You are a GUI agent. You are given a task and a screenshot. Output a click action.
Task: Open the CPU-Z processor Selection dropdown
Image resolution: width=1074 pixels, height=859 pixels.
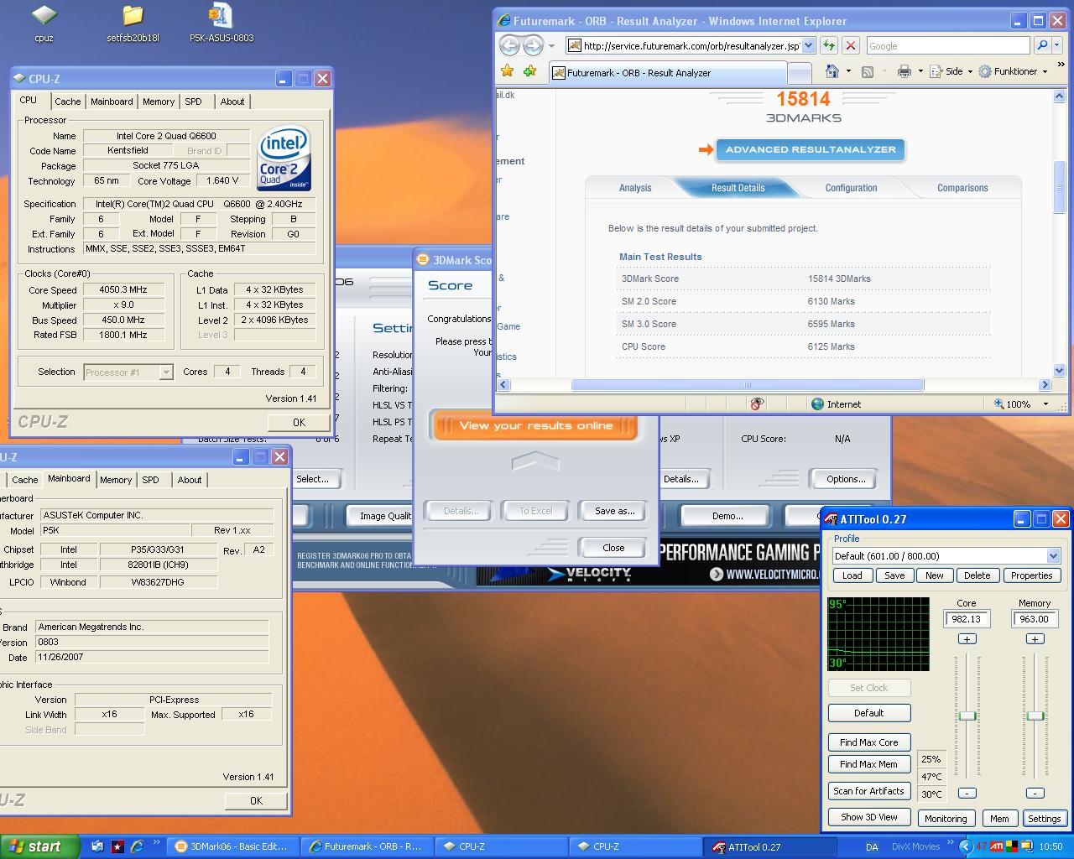tap(166, 372)
